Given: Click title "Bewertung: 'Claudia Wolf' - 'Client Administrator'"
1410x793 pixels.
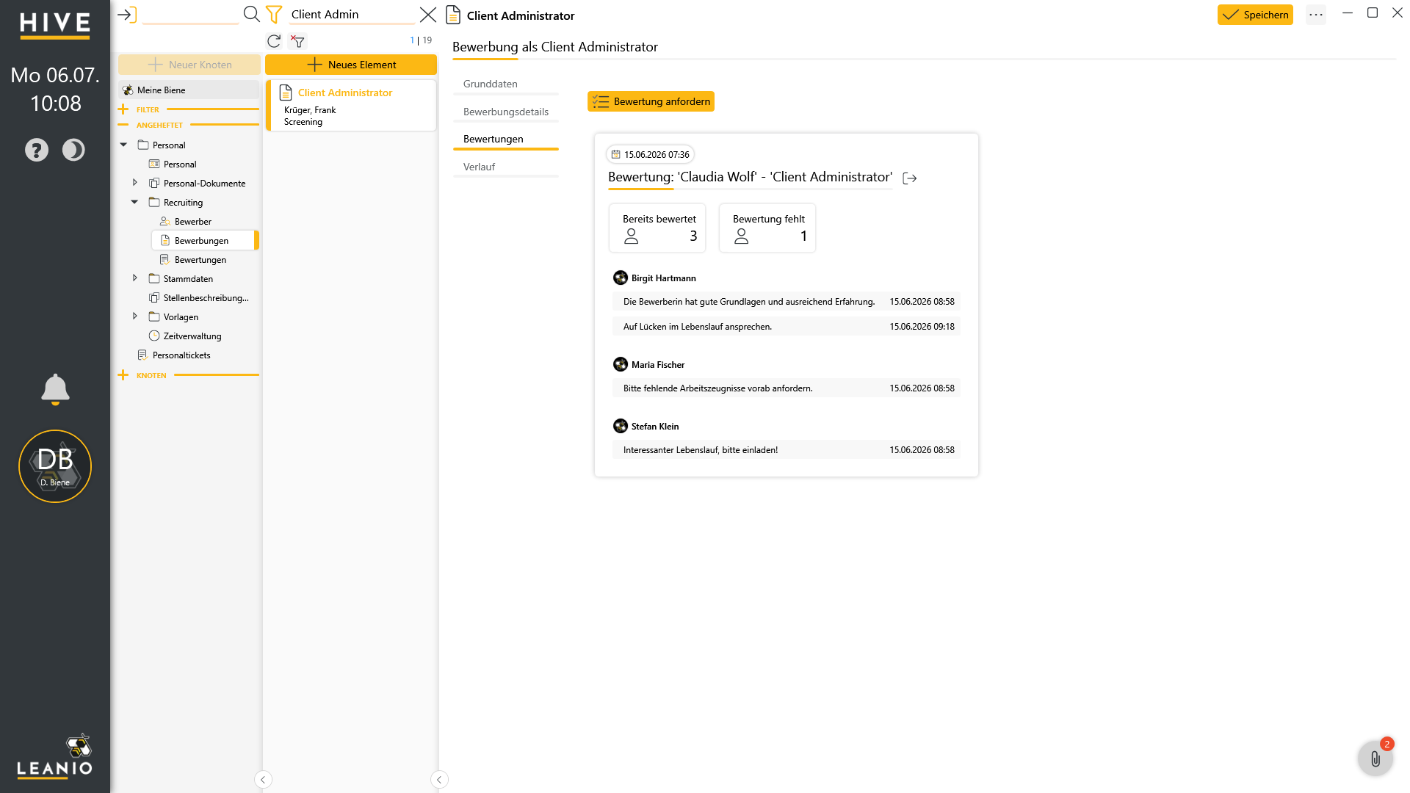Looking at the screenshot, I should point(750,177).
